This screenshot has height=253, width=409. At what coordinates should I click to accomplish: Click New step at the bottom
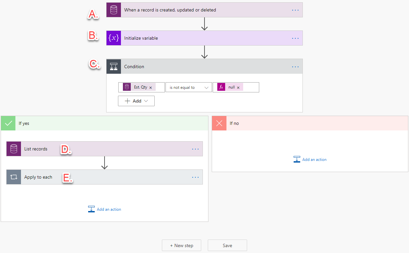[181, 245]
